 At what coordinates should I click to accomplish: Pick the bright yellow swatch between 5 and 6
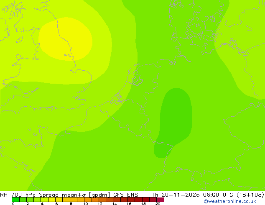(52, 200)
